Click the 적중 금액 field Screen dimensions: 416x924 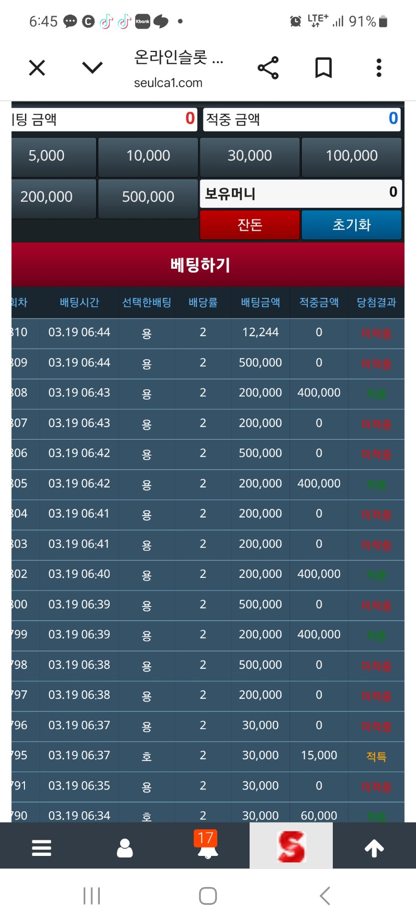click(302, 120)
